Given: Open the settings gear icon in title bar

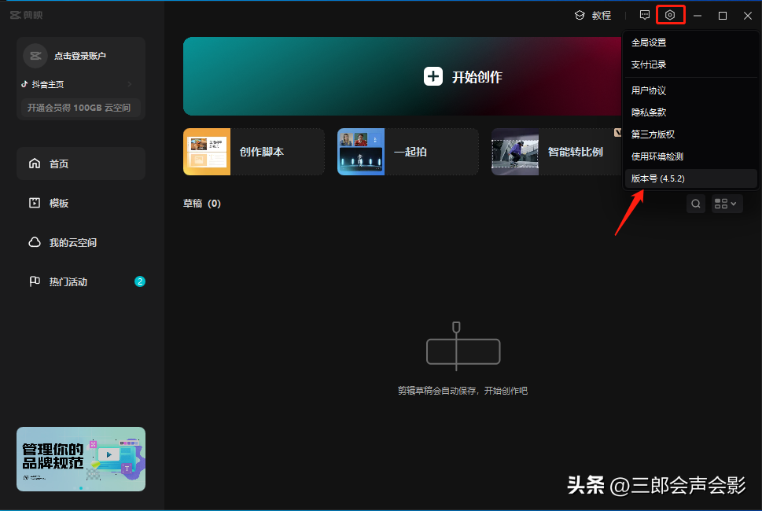Looking at the screenshot, I should [x=670, y=15].
